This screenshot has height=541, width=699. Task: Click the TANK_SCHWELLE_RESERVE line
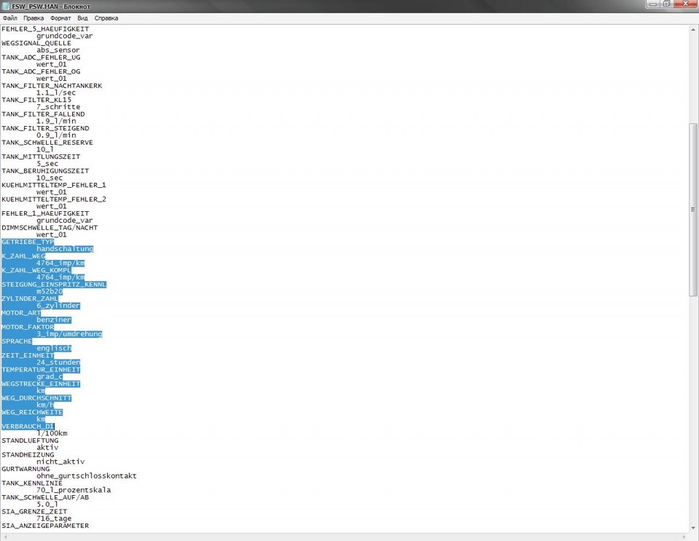[x=47, y=143]
